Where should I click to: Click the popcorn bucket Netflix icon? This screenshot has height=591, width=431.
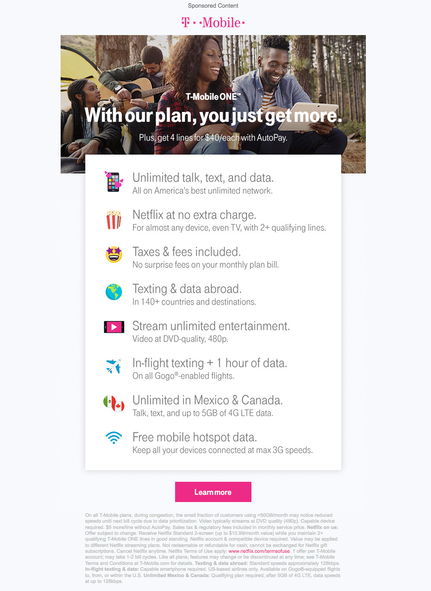(x=114, y=219)
